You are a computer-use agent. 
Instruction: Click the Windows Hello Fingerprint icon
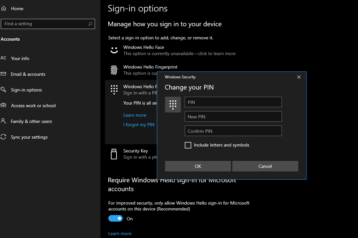tap(114, 70)
